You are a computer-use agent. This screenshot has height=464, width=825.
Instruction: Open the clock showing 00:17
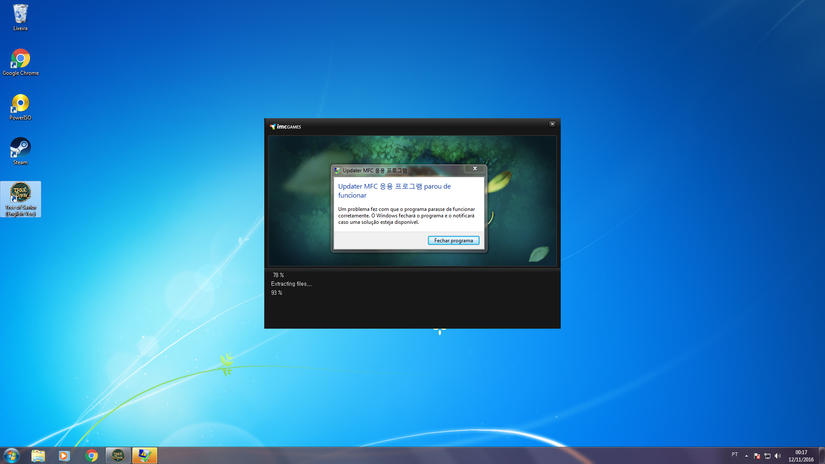coord(801,455)
